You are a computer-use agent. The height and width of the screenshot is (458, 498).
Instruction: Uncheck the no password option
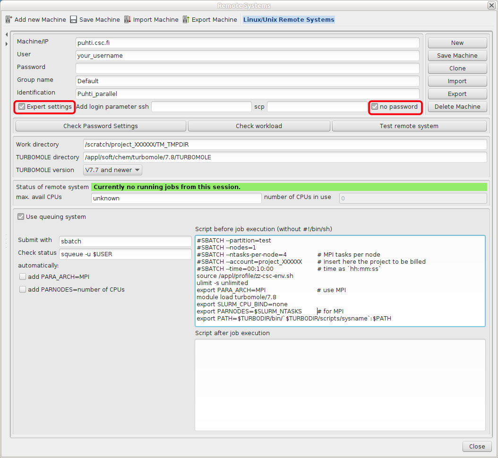375,107
